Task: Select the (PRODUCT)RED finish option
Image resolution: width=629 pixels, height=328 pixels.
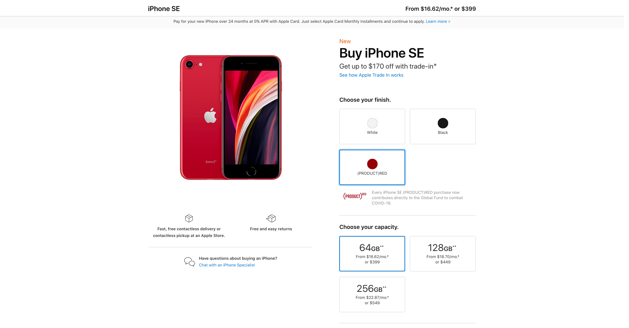Action: 372,167
